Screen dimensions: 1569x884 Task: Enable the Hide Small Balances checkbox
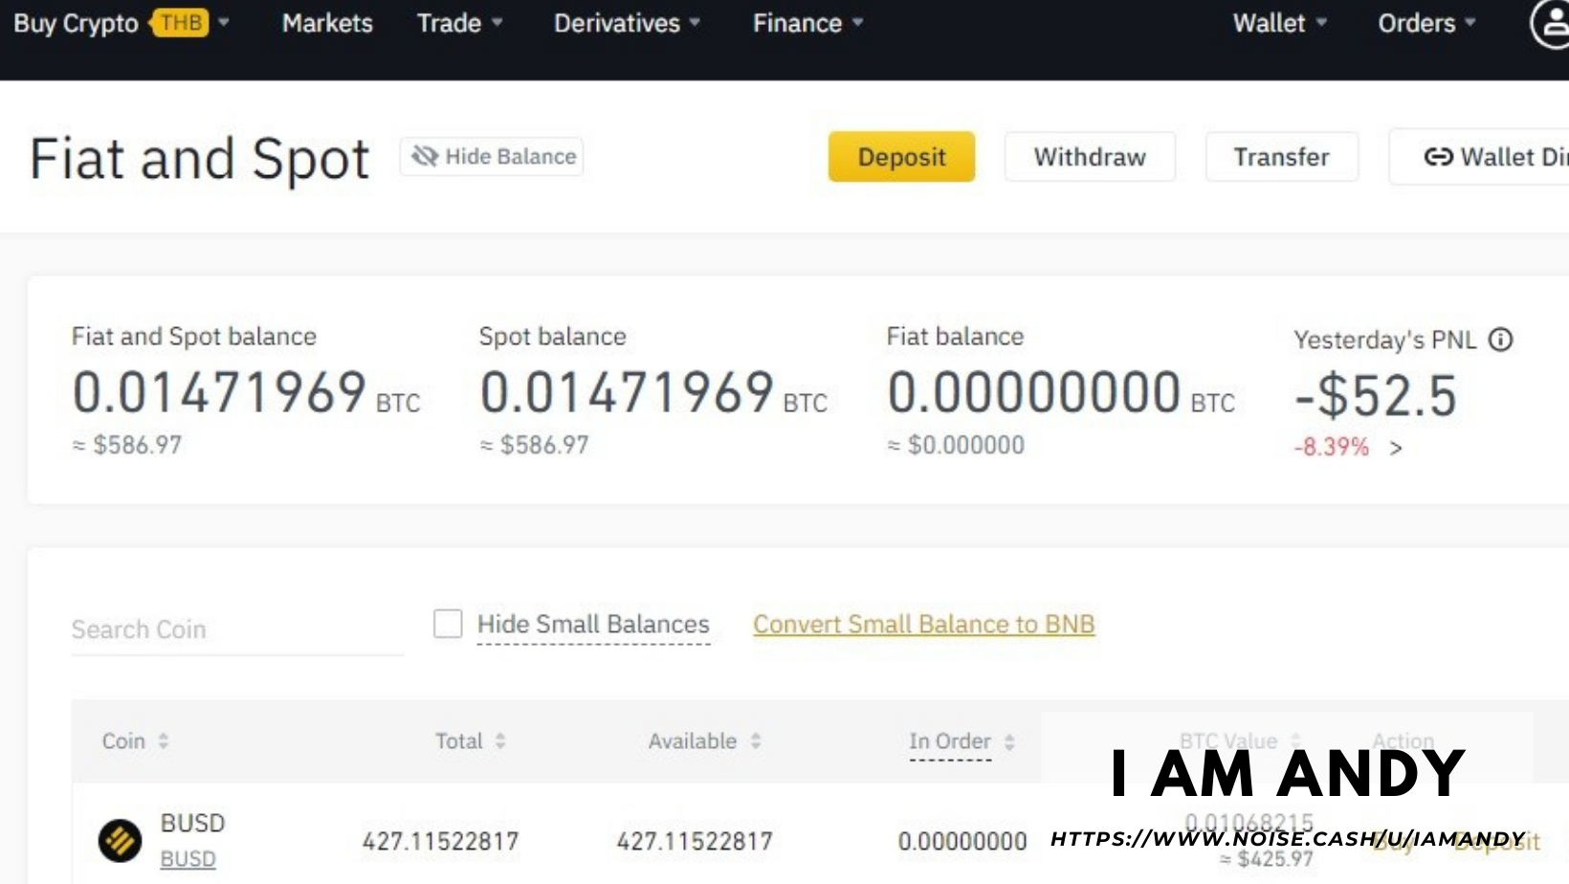tap(448, 624)
